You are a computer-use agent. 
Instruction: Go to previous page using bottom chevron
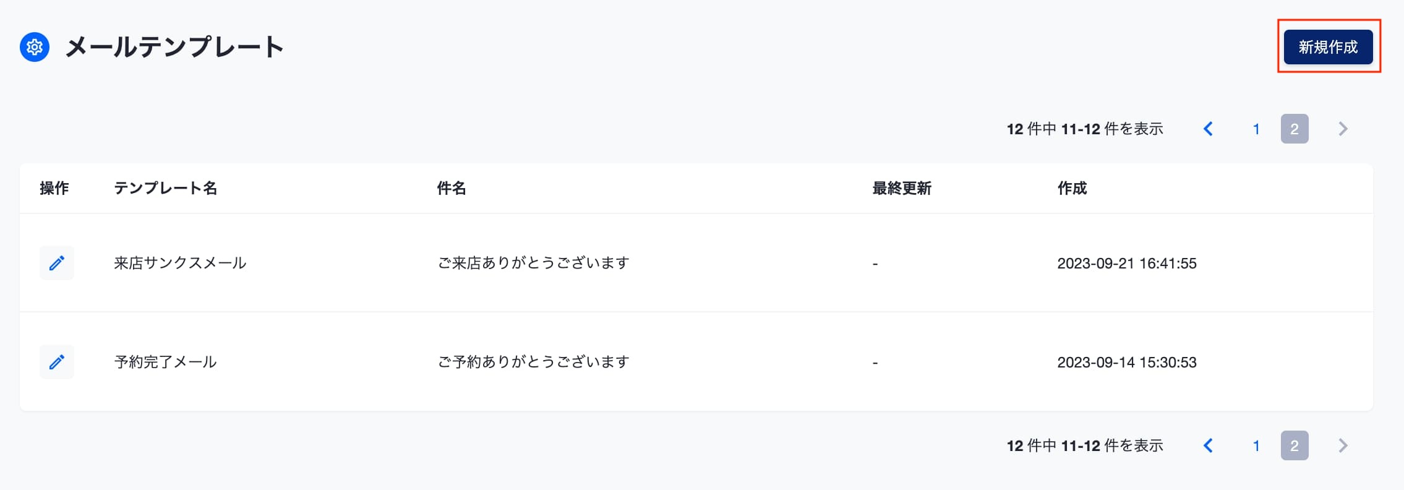point(1208,445)
